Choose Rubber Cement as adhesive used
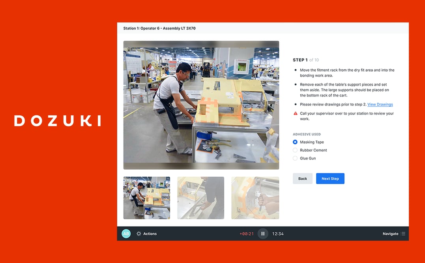425x263 pixels. pos(295,150)
